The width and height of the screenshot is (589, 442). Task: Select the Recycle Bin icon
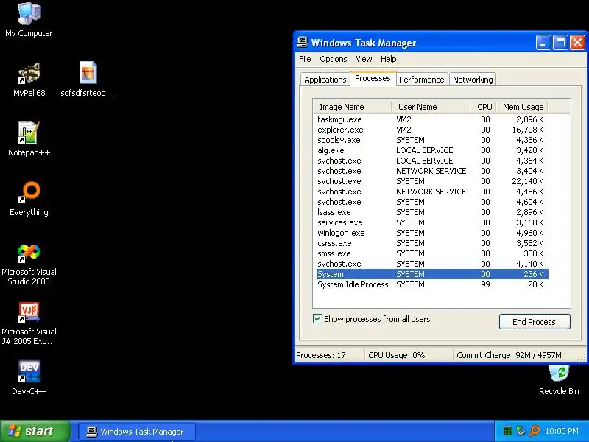click(559, 380)
